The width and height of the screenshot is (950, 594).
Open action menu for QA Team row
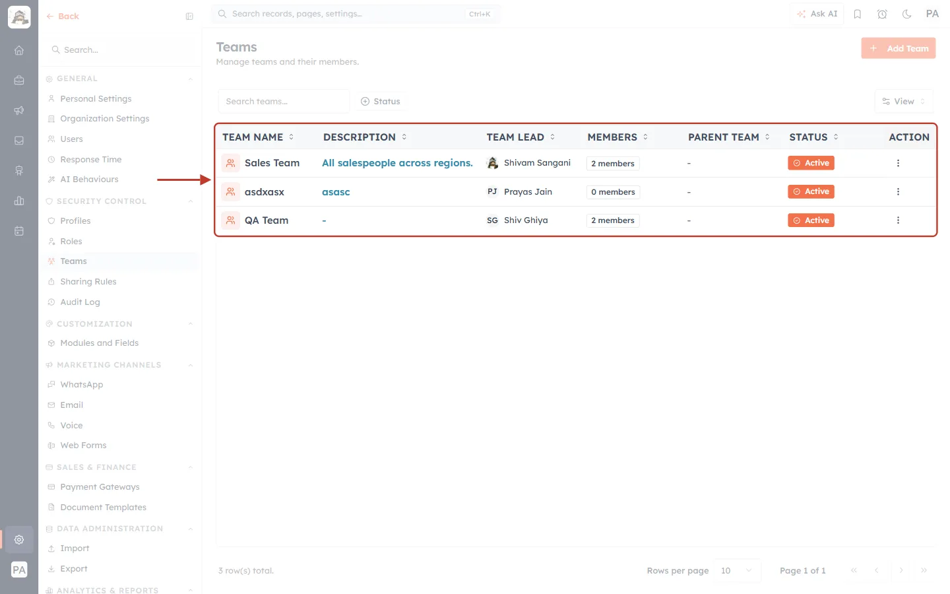898,220
